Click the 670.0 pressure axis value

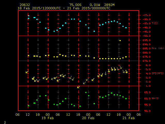point(147,61)
